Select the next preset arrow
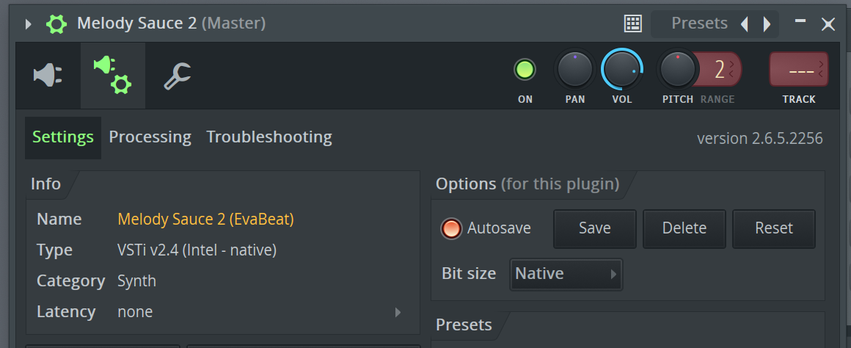Viewport: 851px width, 348px height. 767,24
